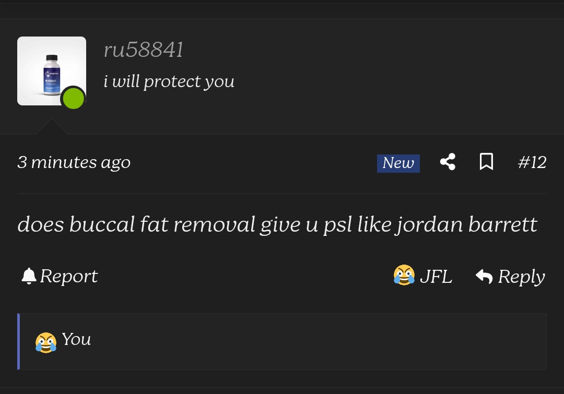
Task: Click the reactions summary bar
Action: 282,341
